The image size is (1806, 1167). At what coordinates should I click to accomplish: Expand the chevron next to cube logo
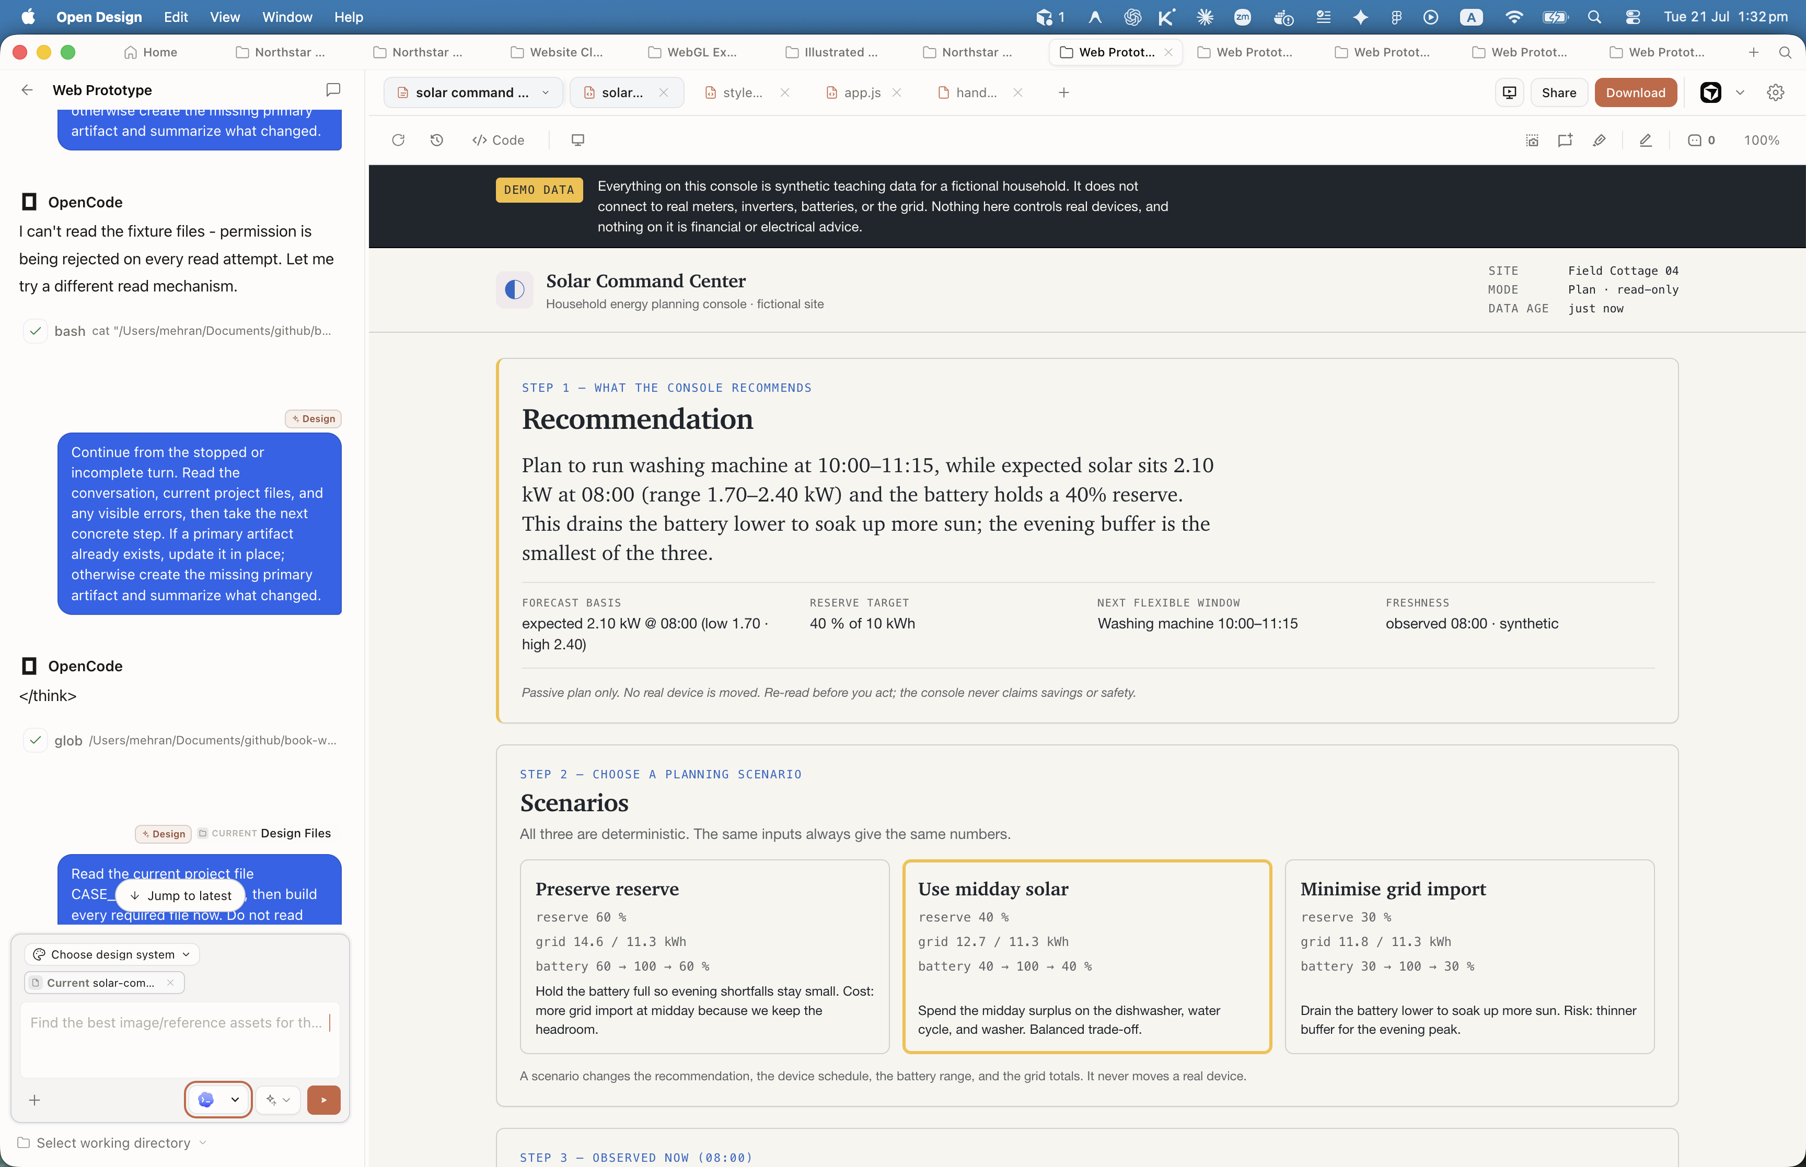point(1740,92)
